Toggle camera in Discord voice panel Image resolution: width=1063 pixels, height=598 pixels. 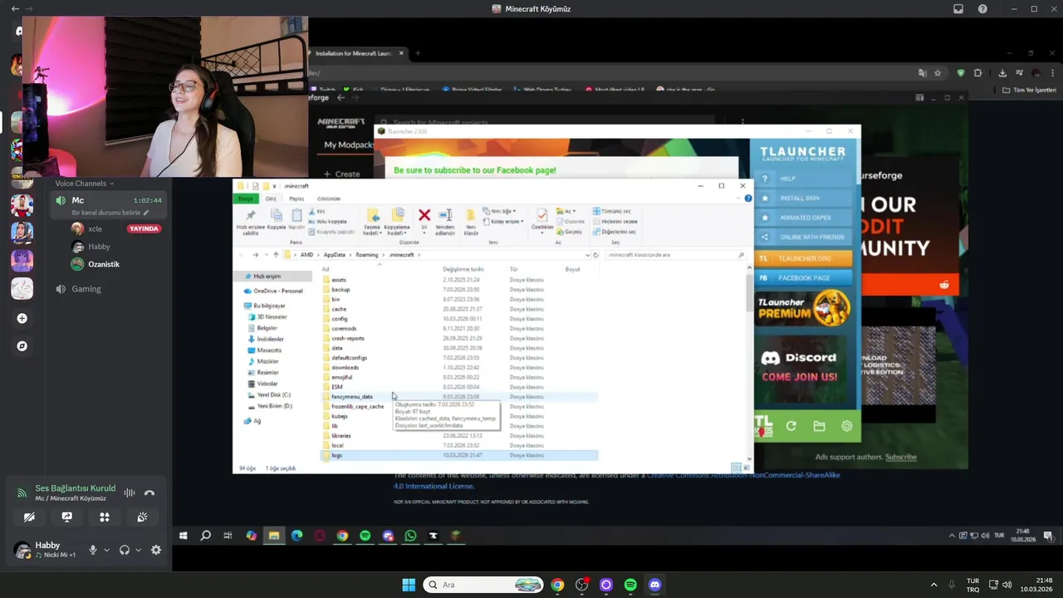29,517
